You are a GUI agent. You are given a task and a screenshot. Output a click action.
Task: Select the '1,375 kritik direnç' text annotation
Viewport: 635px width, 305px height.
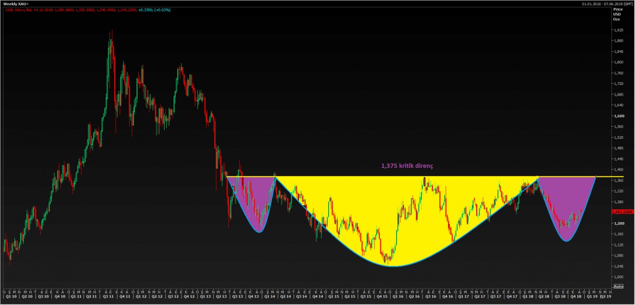click(x=407, y=165)
